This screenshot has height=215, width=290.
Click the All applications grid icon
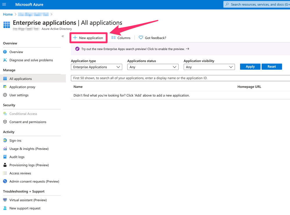click(5, 78)
